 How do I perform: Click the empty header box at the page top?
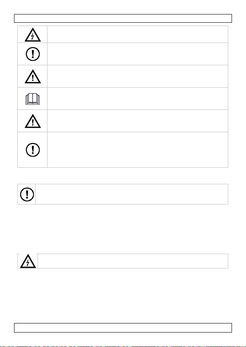[x=123, y=18]
